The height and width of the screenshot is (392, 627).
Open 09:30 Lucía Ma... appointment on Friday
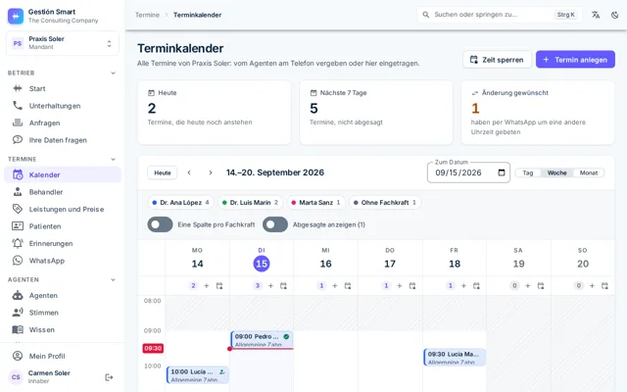[x=455, y=357]
